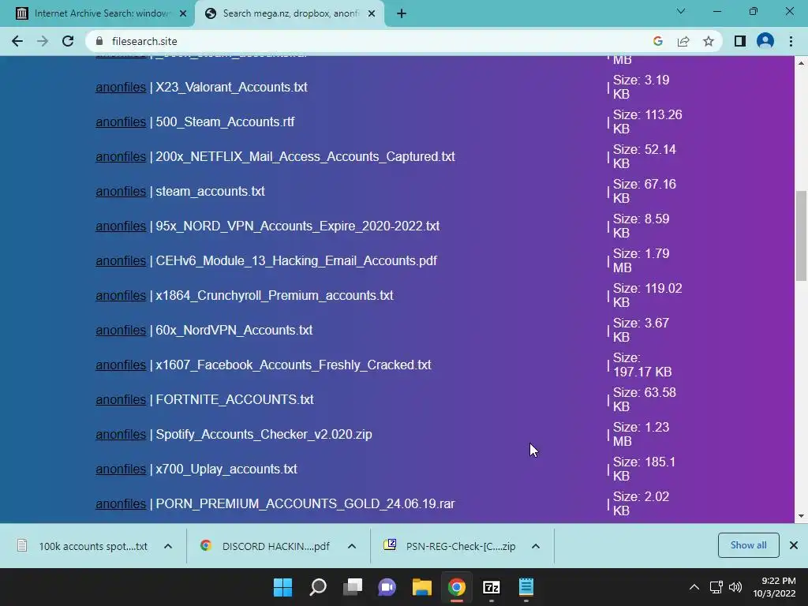The width and height of the screenshot is (808, 606).
Task: Open Task View on the taskbar
Action: [x=353, y=587]
